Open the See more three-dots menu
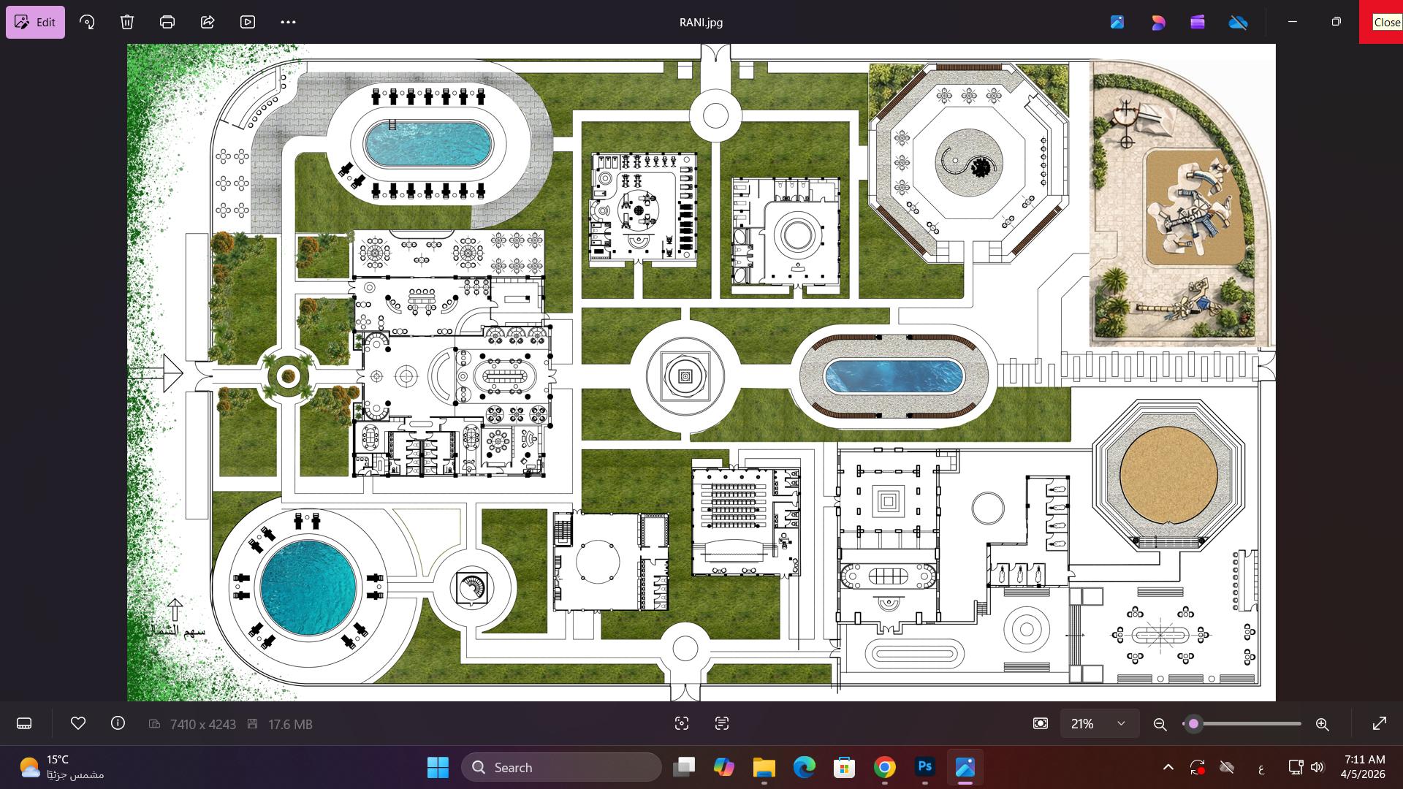 [288, 22]
